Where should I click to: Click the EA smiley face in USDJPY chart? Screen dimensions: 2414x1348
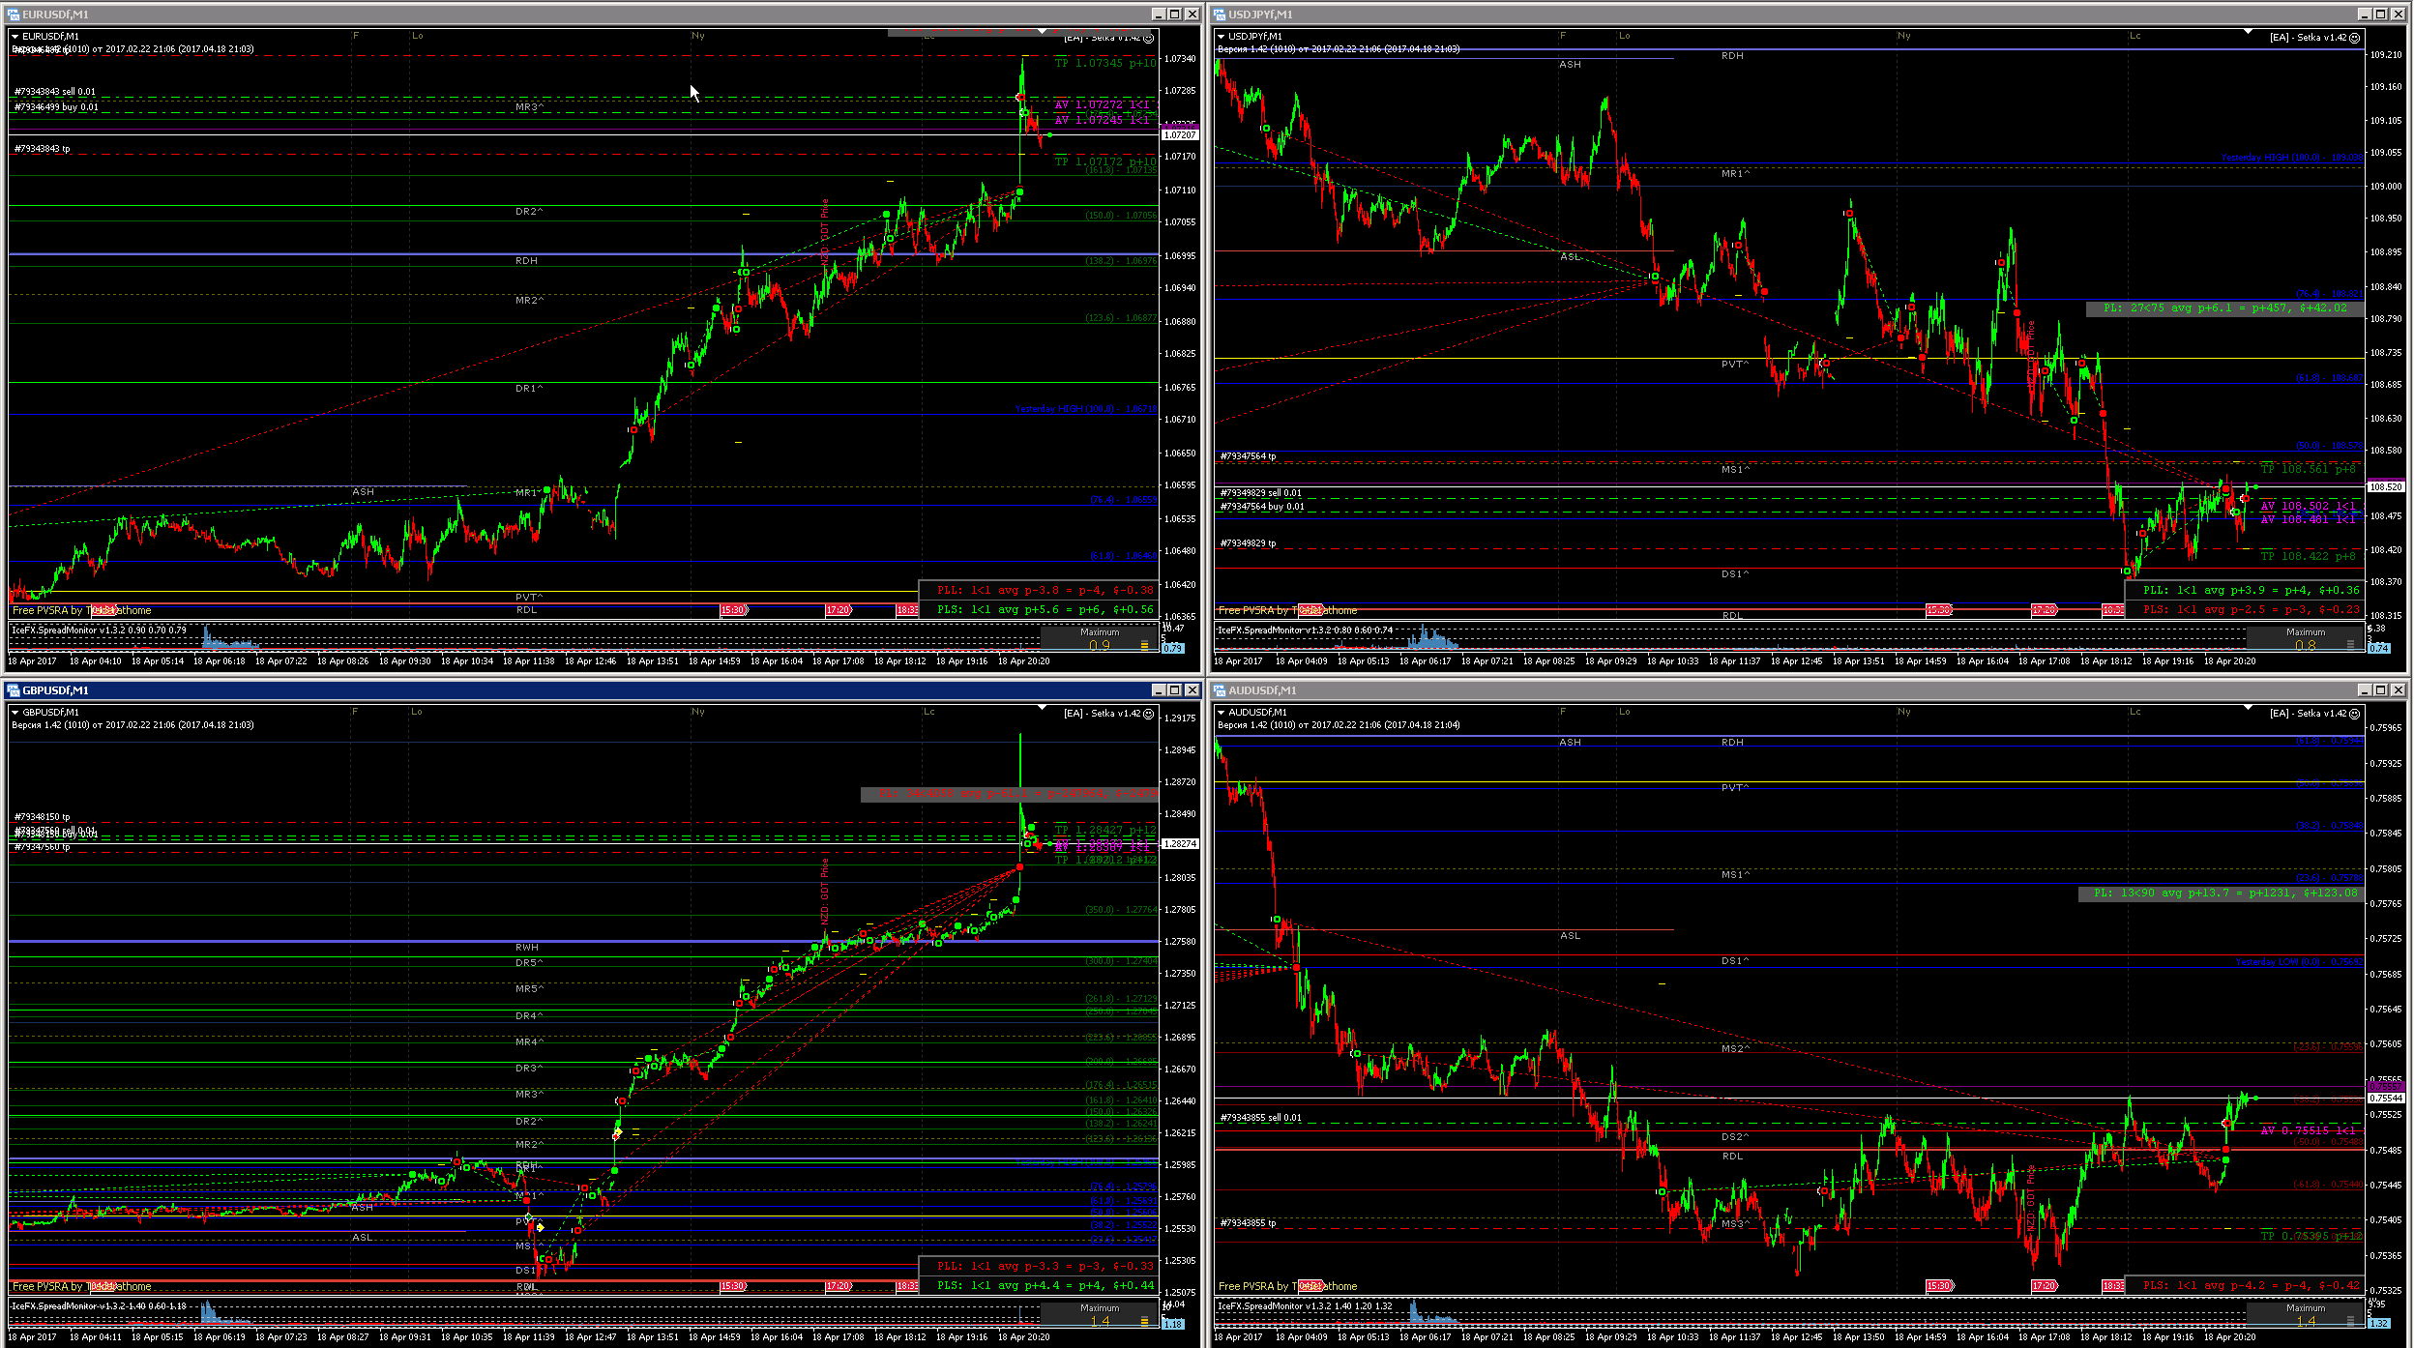point(2355,38)
